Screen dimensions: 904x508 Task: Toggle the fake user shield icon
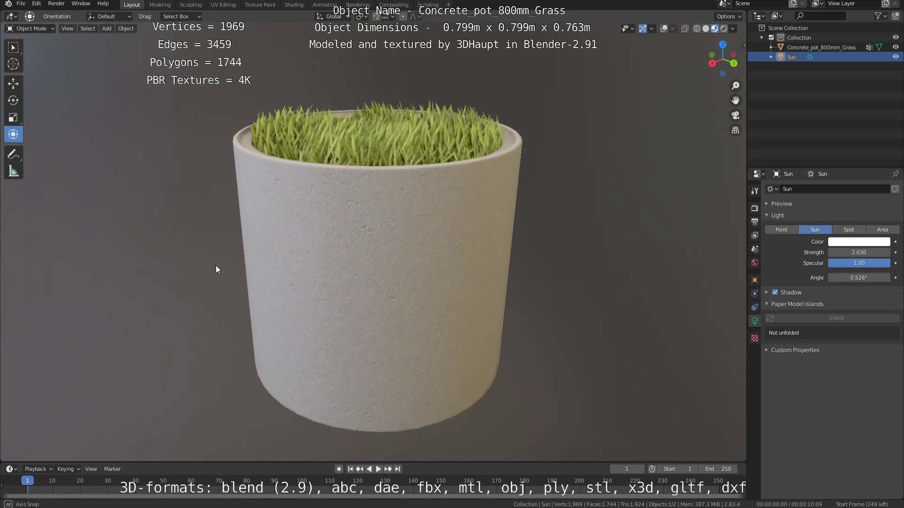click(x=895, y=189)
